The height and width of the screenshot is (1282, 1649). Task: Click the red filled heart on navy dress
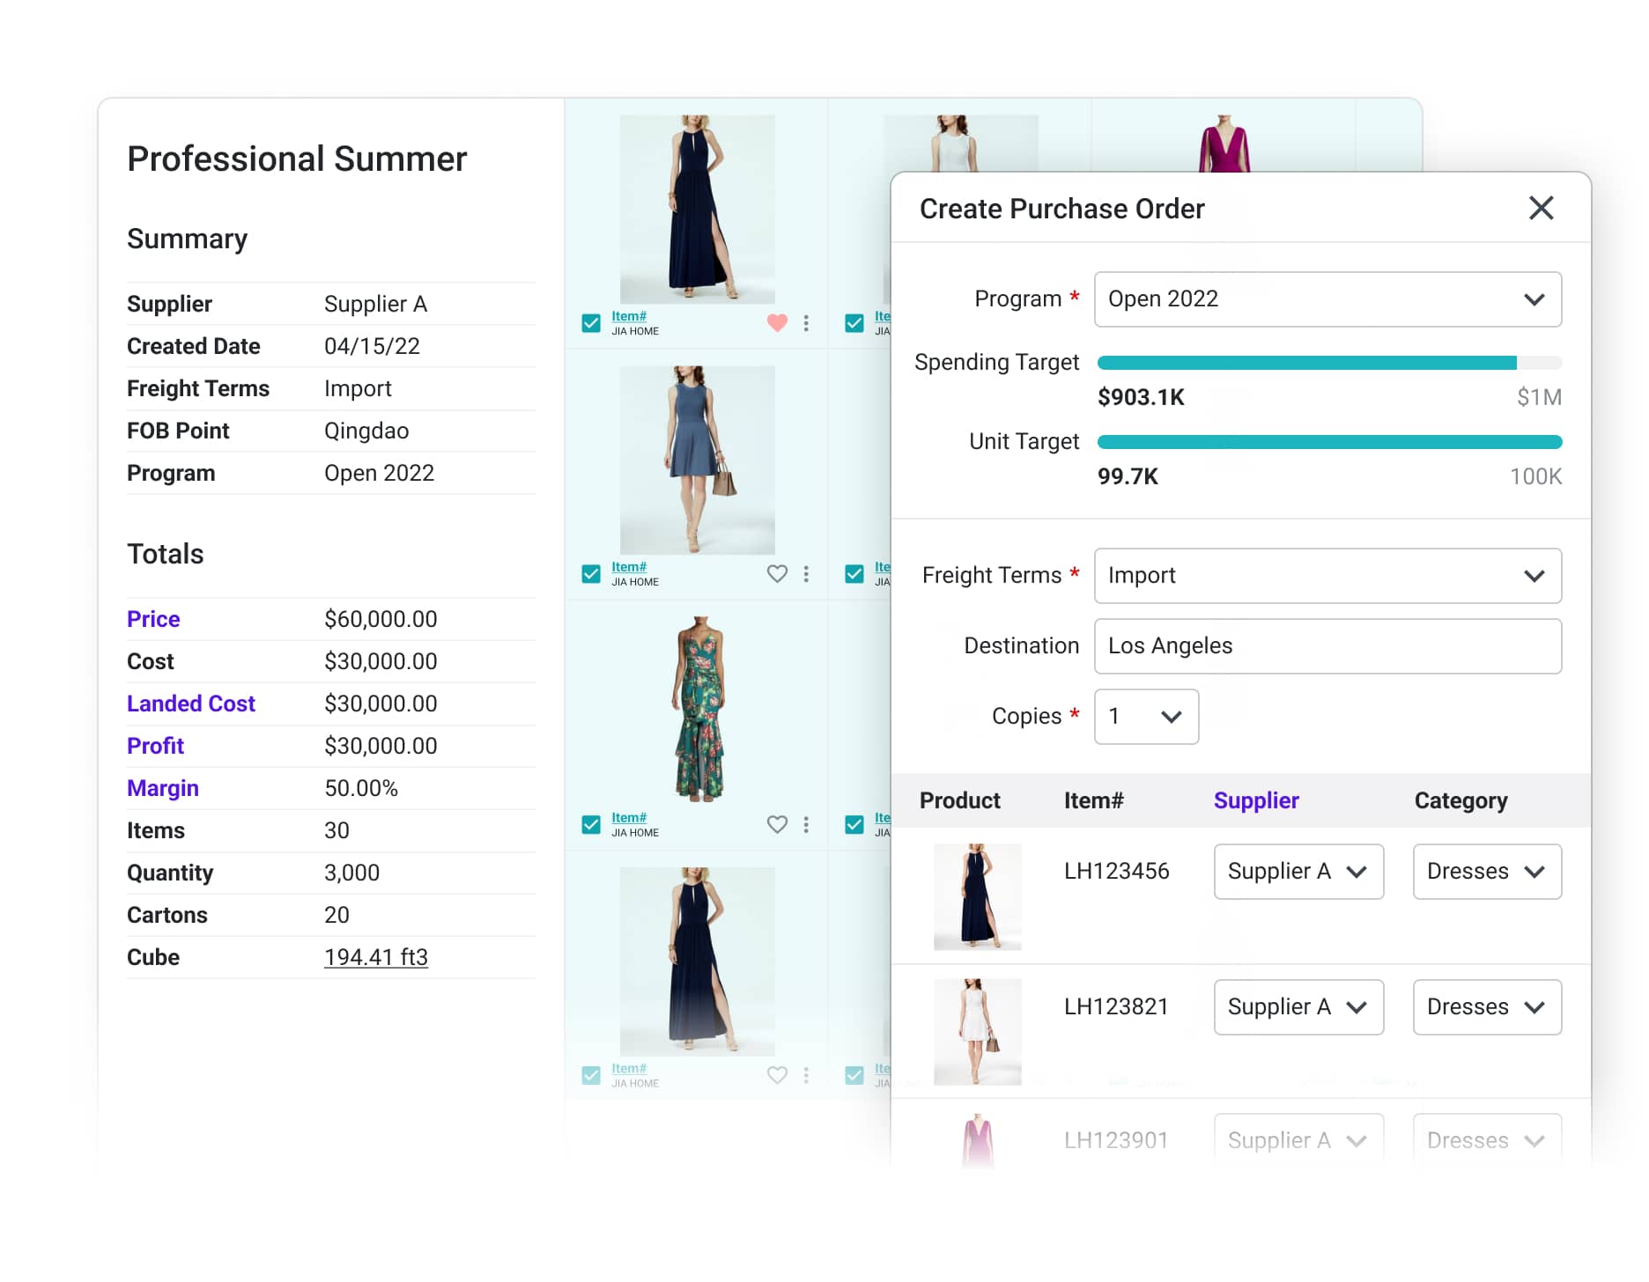pyautogui.click(x=776, y=323)
